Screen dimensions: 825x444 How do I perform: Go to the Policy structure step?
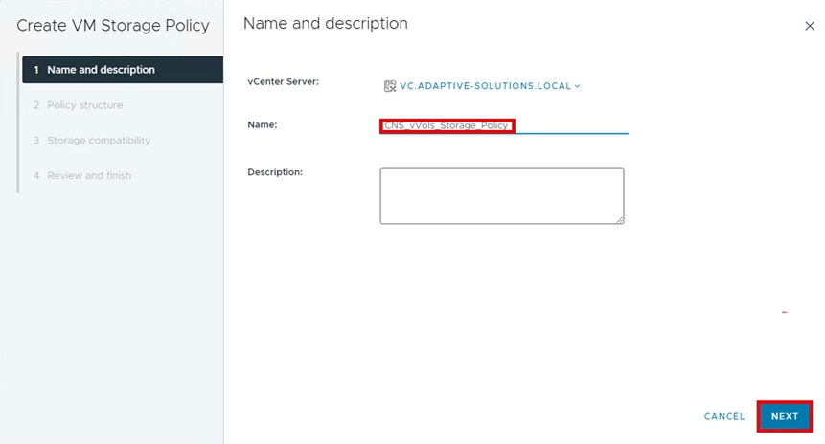(84, 105)
